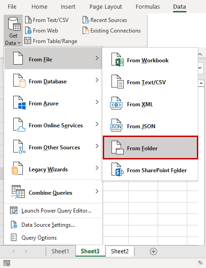Screen dimensions: 206x268
Task: Collapse the ribbon with the caret arrow
Action: coord(200,55)
